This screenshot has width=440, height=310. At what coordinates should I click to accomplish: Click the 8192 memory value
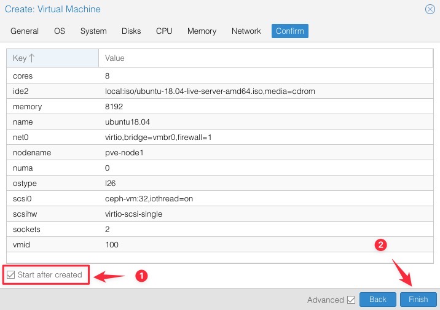click(x=114, y=107)
